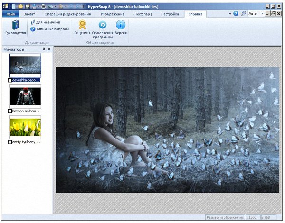The height and width of the screenshot is (223, 285).
Task: Click the blue help question mark icon
Action: click(236, 14)
